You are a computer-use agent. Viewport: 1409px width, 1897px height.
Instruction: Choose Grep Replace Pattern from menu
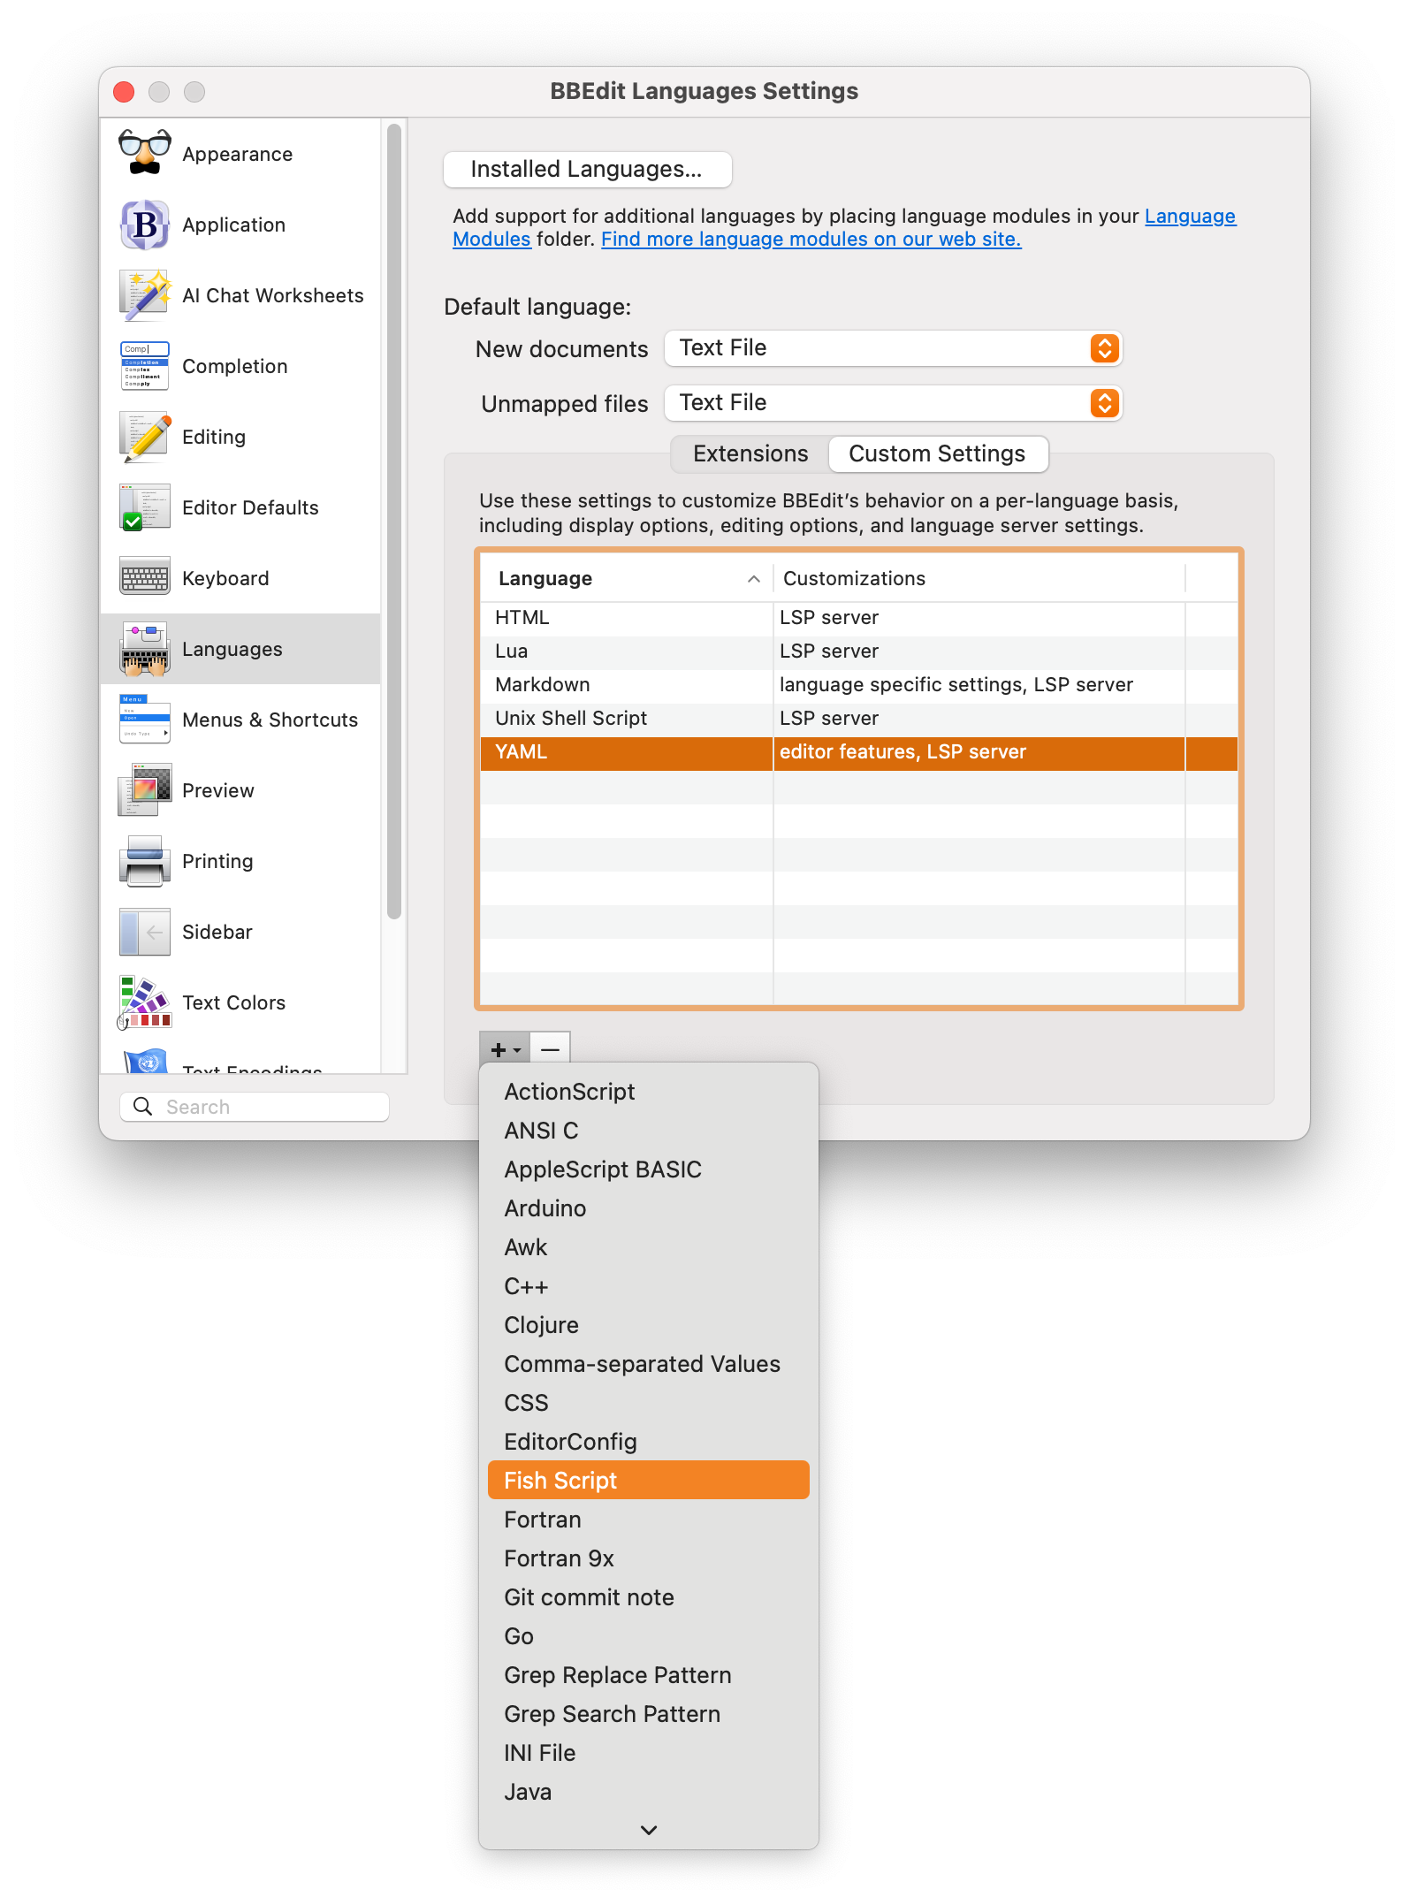click(649, 1675)
